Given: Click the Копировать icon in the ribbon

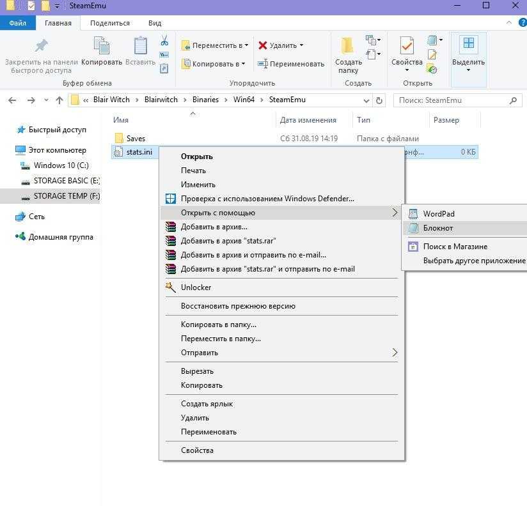Looking at the screenshot, I should point(101,47).
